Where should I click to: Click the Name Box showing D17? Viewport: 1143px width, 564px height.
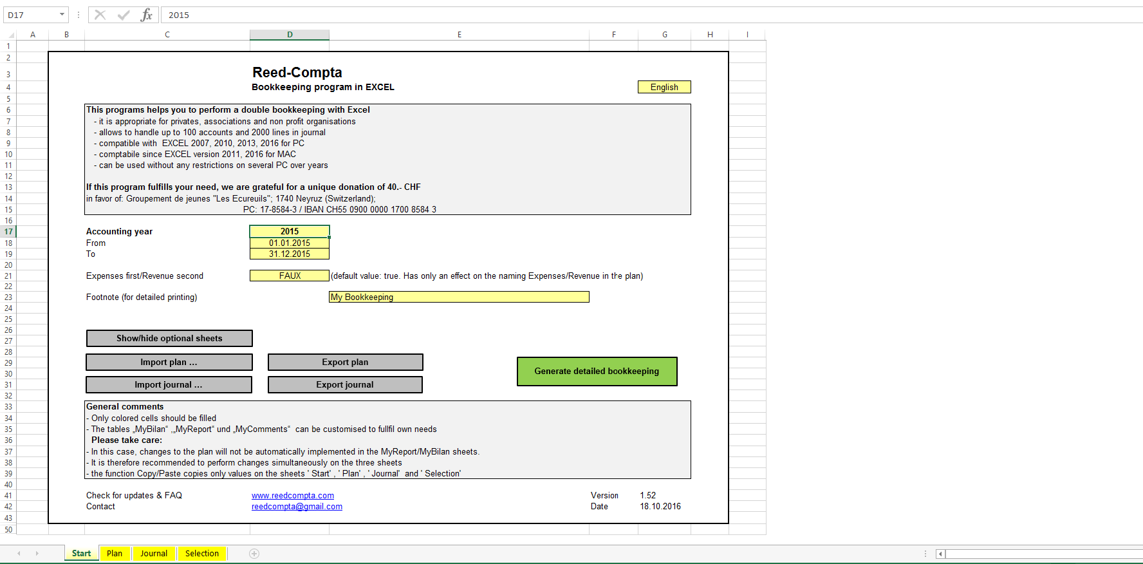31,15
